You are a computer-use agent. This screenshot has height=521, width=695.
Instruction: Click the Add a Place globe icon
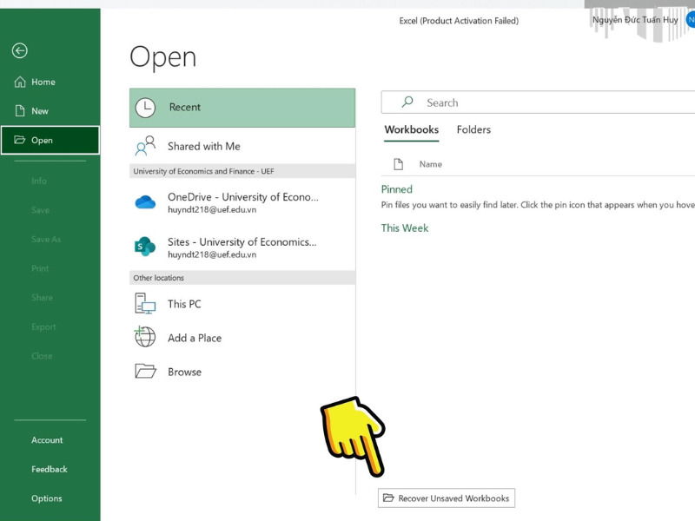click(145, 337)
